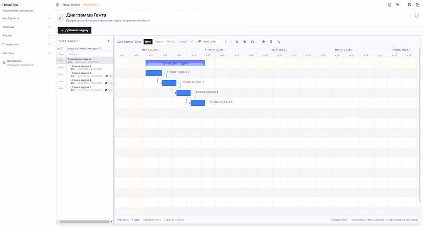Collapse the Система sidebar section
This screenshot has width=424, height=227.
coord(26,53)
